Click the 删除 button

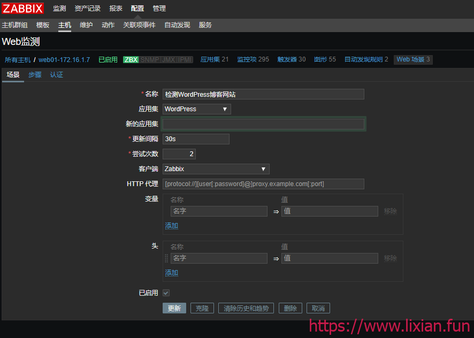point(290,308)
